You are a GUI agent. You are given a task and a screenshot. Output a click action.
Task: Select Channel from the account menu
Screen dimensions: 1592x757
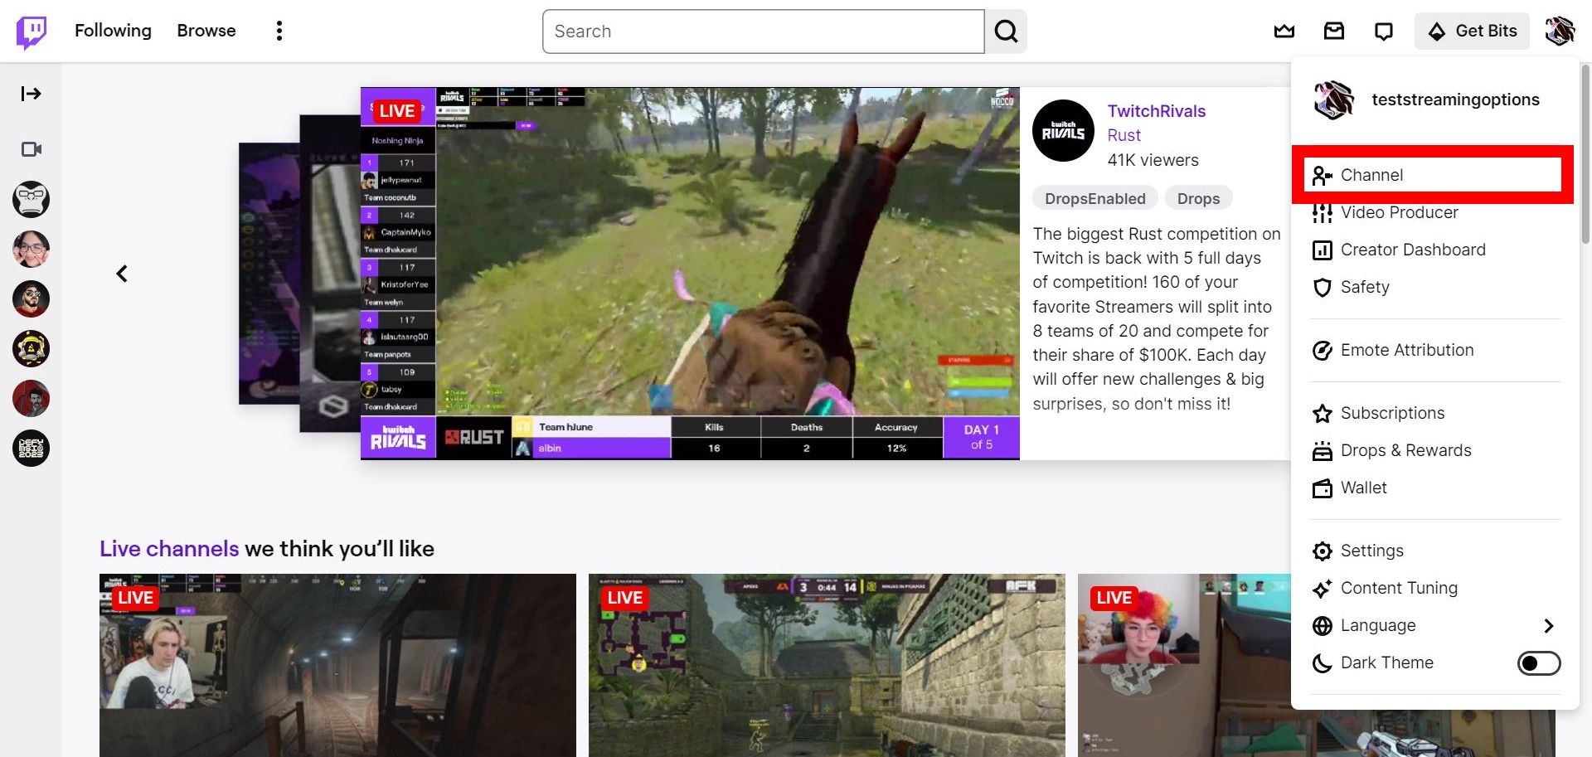(x=1371, y=175)
